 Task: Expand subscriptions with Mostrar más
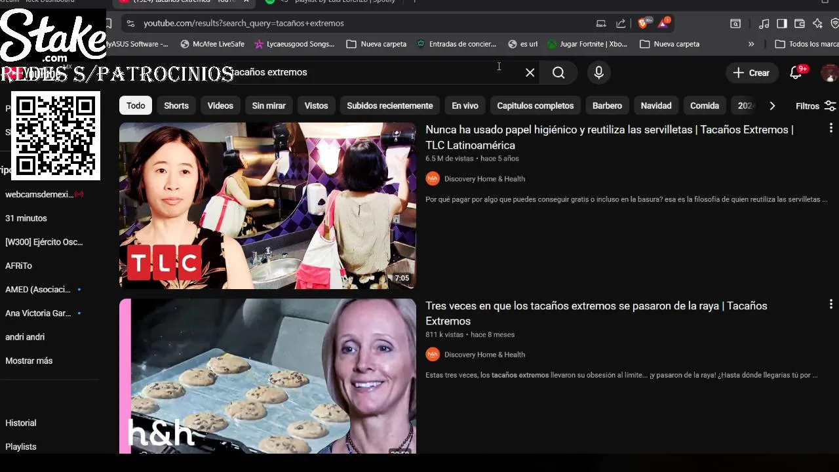[29, 361]
